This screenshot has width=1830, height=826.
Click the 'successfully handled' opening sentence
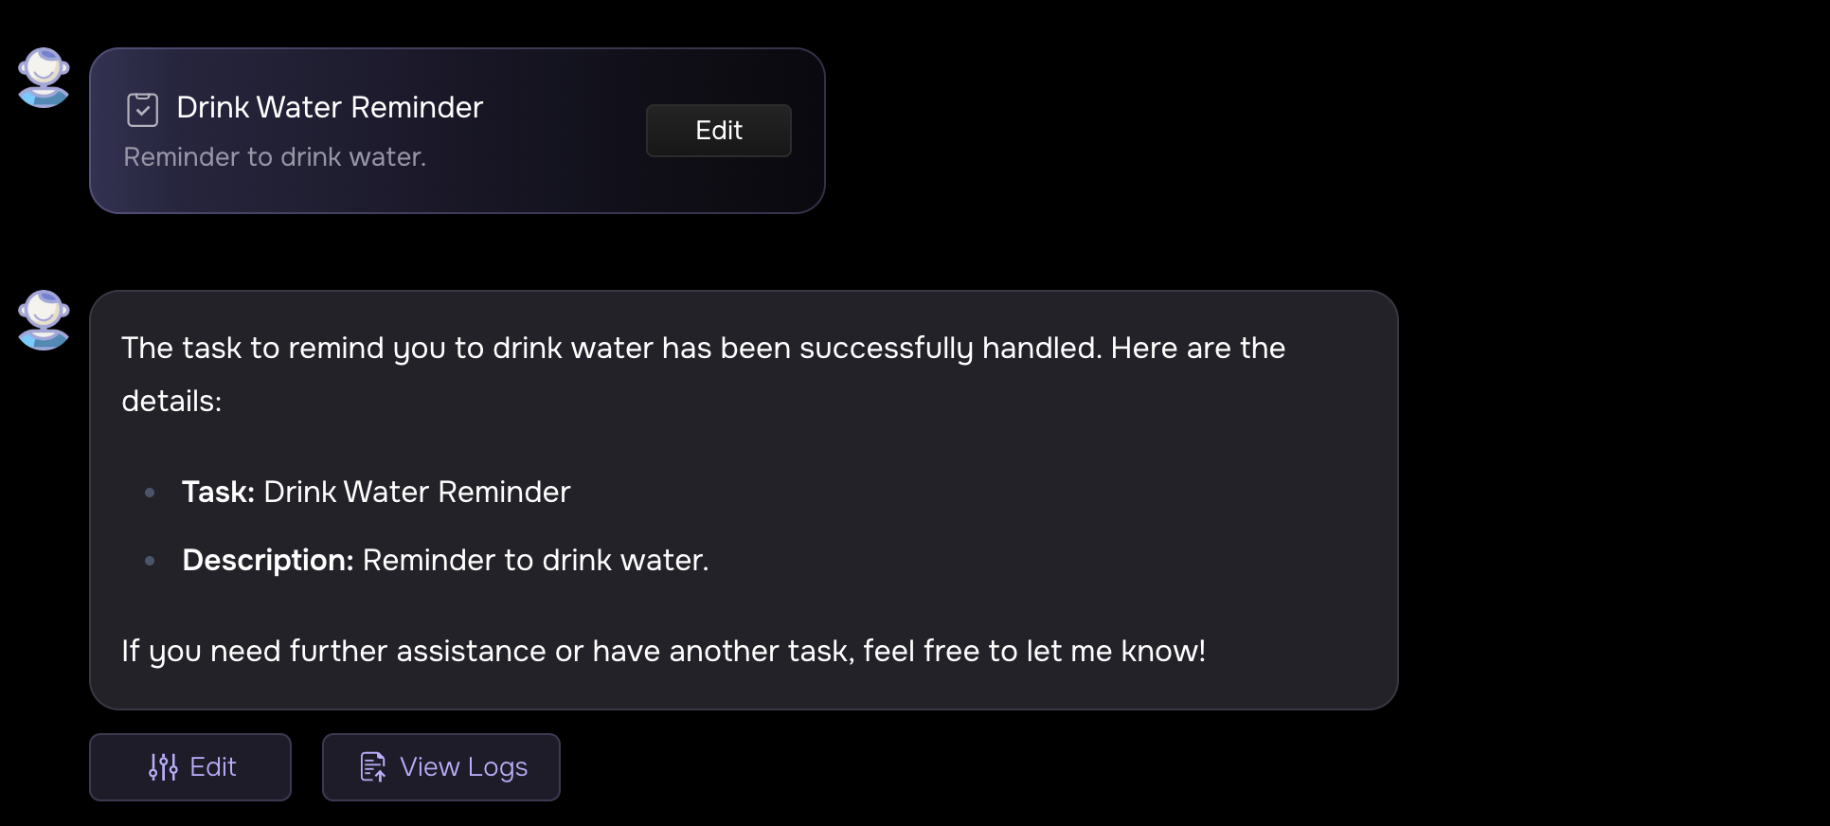(703, 349)
